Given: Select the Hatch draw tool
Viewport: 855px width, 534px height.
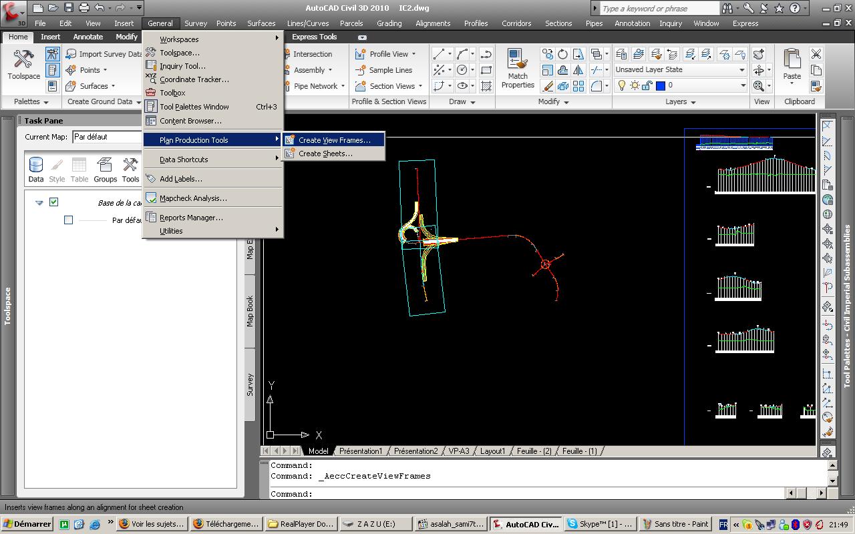Looking at the screenshot, I should (x=486, y=86).
